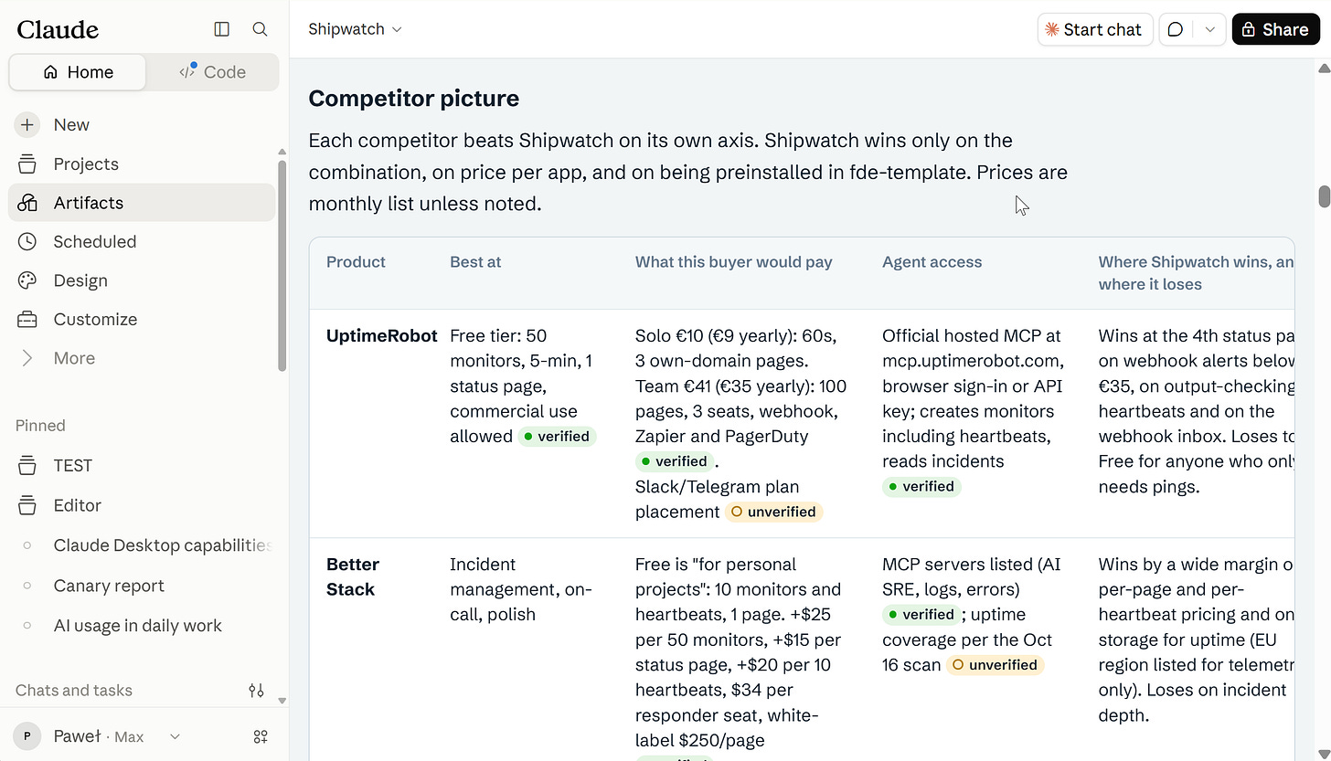This screenshot has height=761, width=1331.
Task: Toggle the sidebar collapse icon
Action: tap(221, 29)
